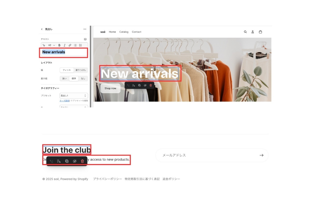Screen dimensions: 311x207
Task: Open the Catalog navigation item
Action: 124,32
